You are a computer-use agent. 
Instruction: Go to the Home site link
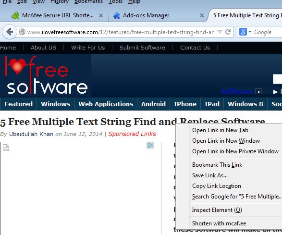pos(8,48)
